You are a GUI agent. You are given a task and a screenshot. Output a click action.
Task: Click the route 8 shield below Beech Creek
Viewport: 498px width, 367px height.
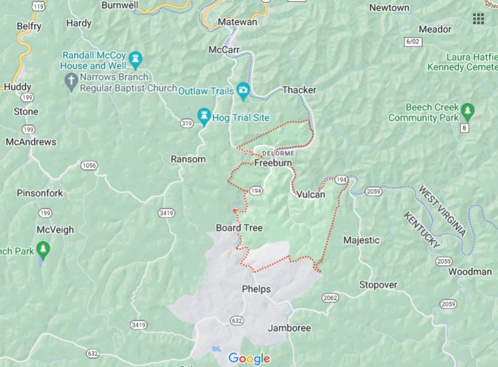pyautogui.click(x=465, y=128)
